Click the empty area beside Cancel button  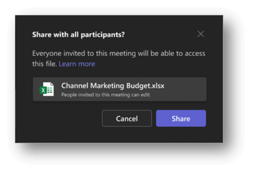point(66,119)
